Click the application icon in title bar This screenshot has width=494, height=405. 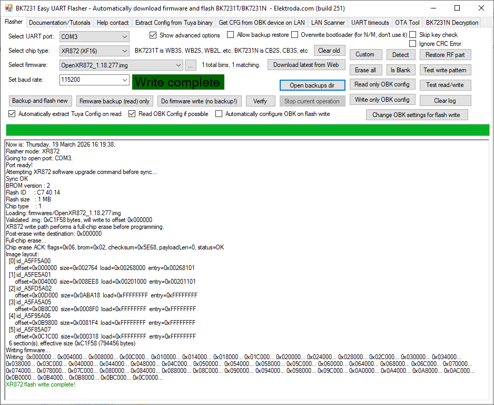pyautogui.click(x=9, y=8)
